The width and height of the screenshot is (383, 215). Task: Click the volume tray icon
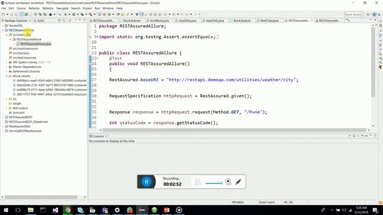[x=344, y=210]
